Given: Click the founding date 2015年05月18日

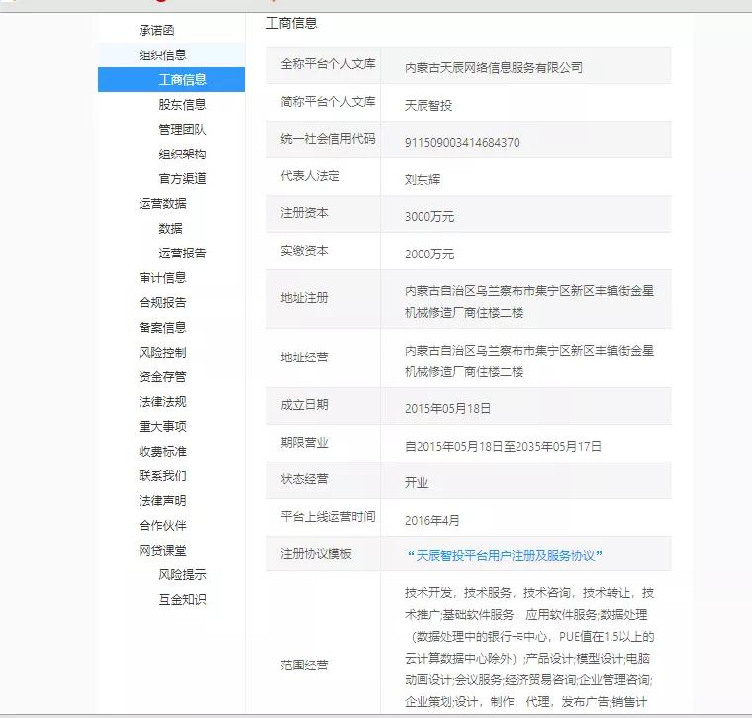Looking at the screenshot, I should pos(447,408).
